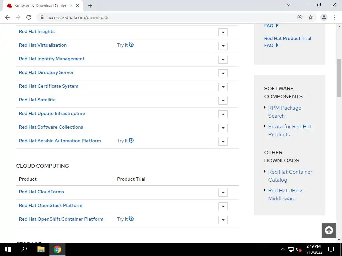This screenshot has height=256, width=342.
Task: Expand Red Hat CloudForms dropdown
Action: coord(223,193)
